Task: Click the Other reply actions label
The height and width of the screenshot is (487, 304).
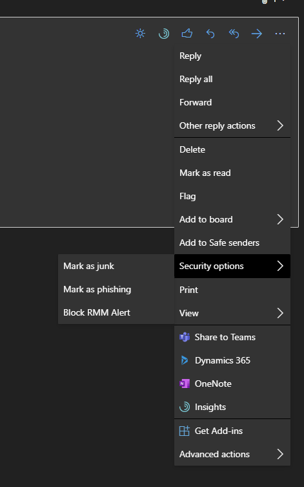Action: point(218,125)
